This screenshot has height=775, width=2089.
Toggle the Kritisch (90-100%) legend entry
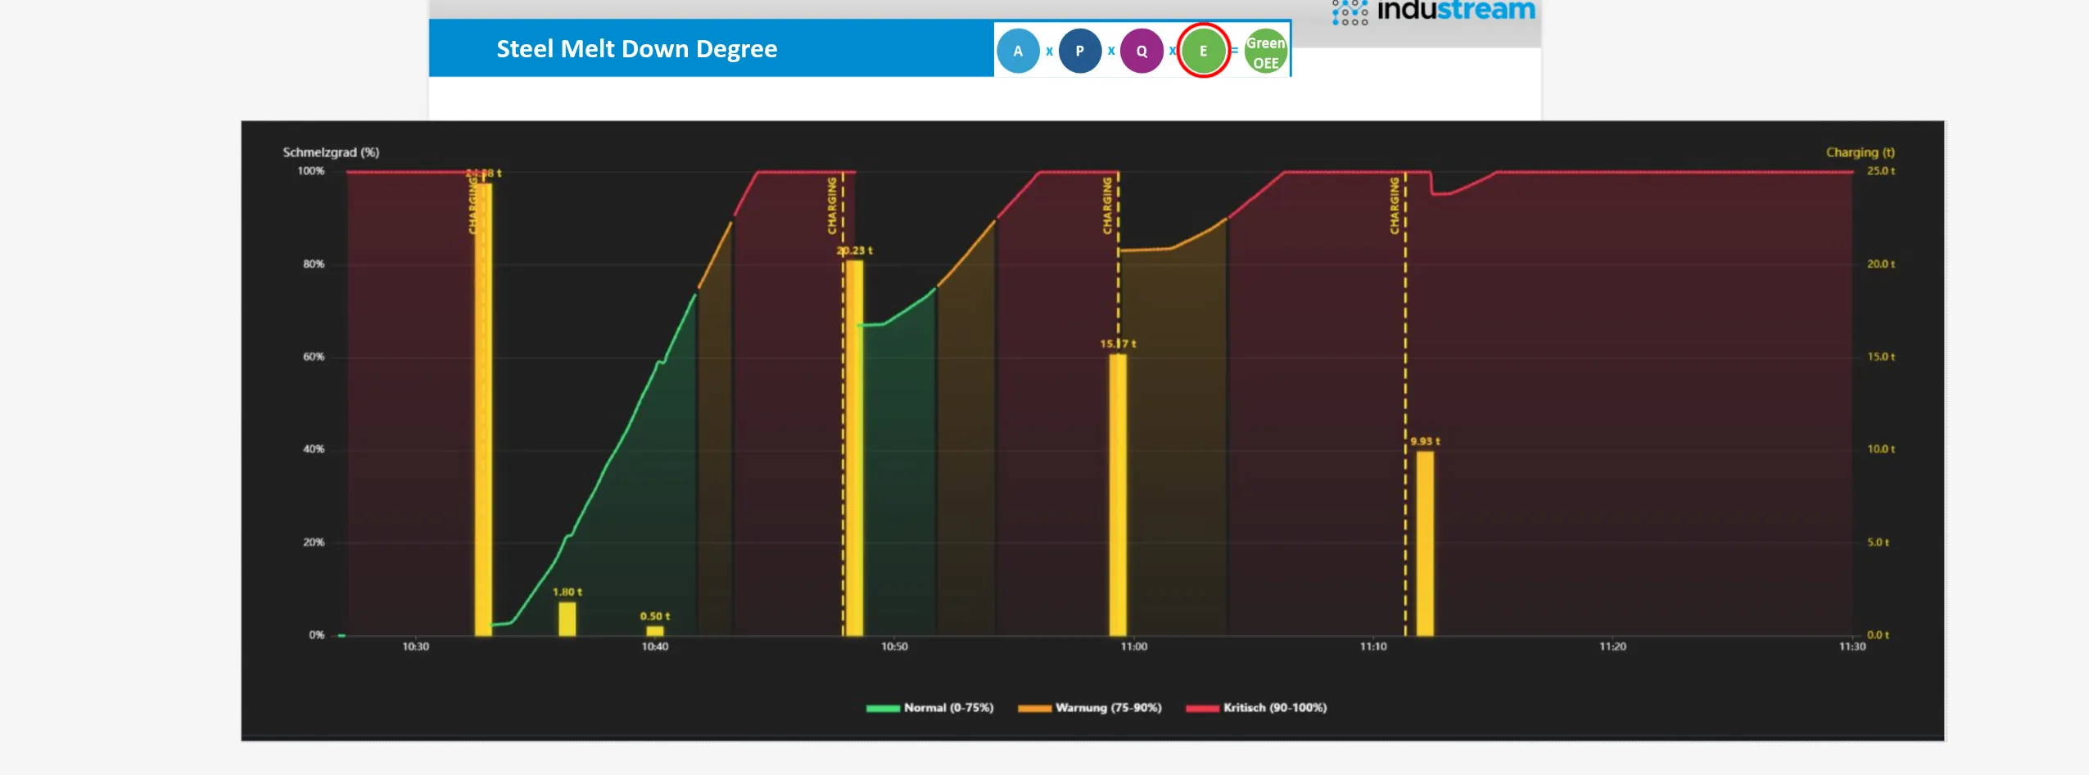click(1275, 707)
